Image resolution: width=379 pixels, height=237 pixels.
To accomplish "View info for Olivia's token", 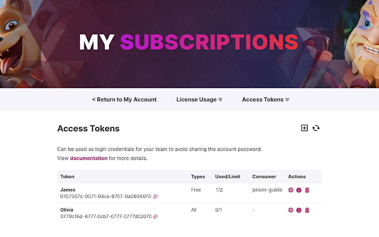I will 299,210.
